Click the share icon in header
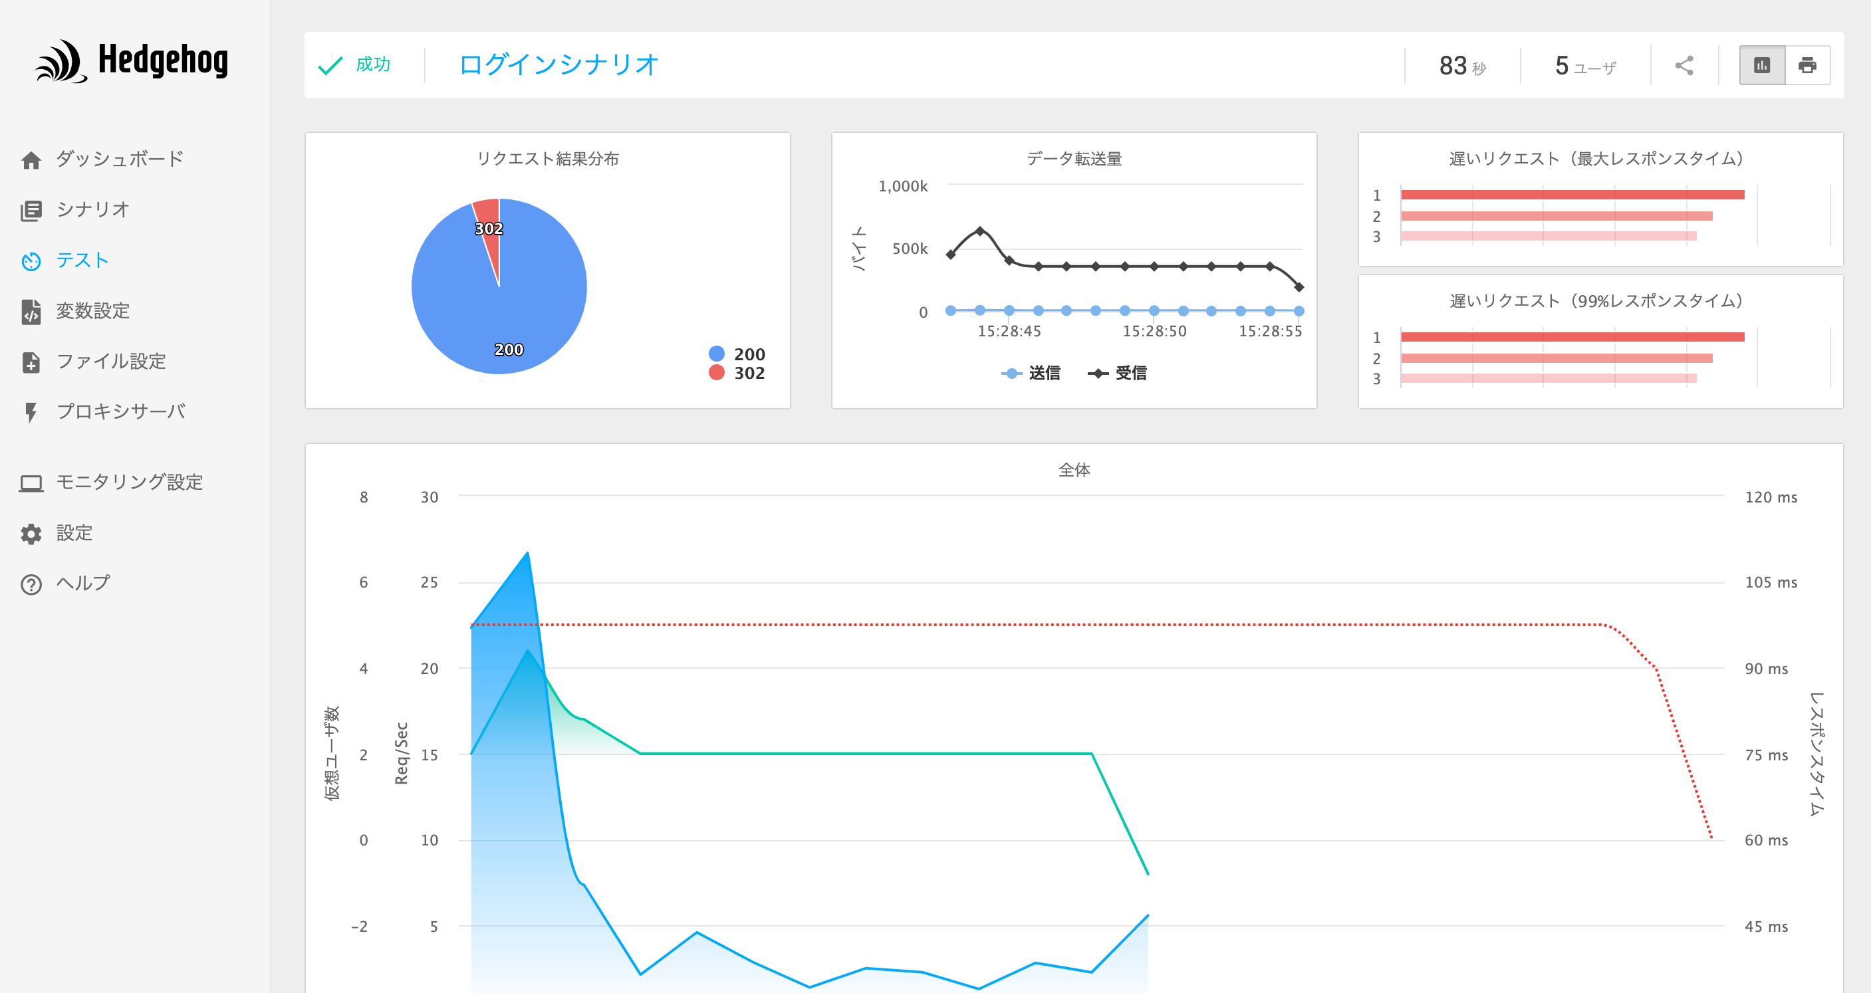Viewport: 1871px width, 993px height. tap(1684, 65)
